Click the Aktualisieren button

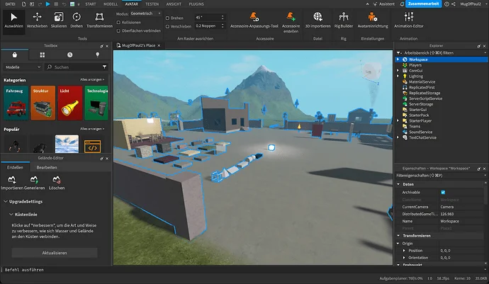coord(55,253)
